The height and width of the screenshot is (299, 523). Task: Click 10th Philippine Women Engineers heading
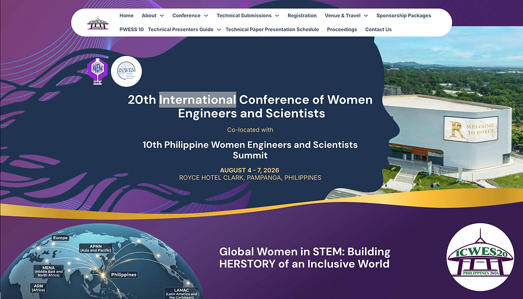tap(250, 150)
